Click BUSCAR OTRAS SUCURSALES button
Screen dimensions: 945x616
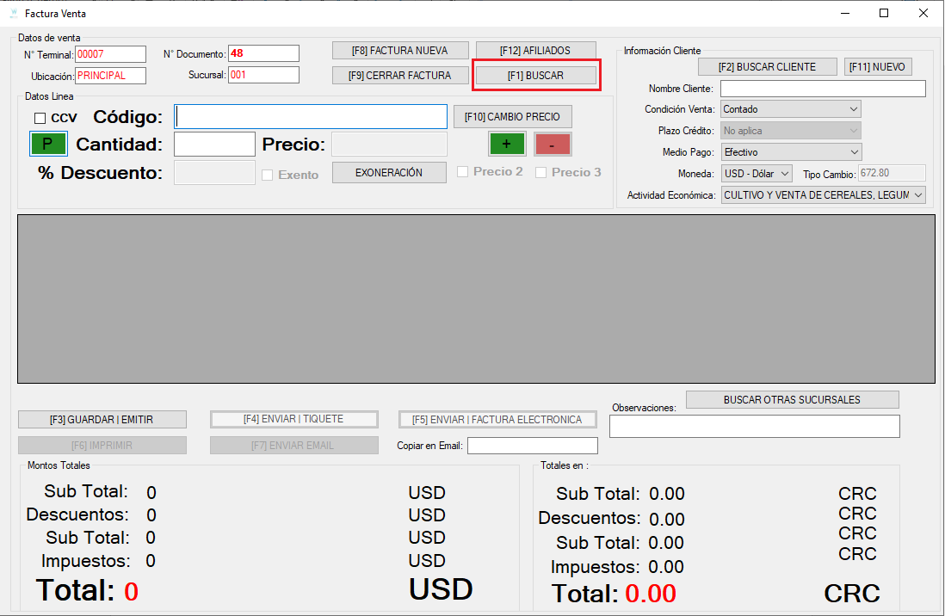(792, 399)
